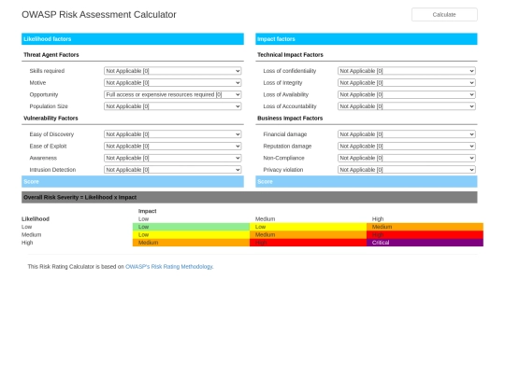Open the Financial damage dropdown

[407, 134]
